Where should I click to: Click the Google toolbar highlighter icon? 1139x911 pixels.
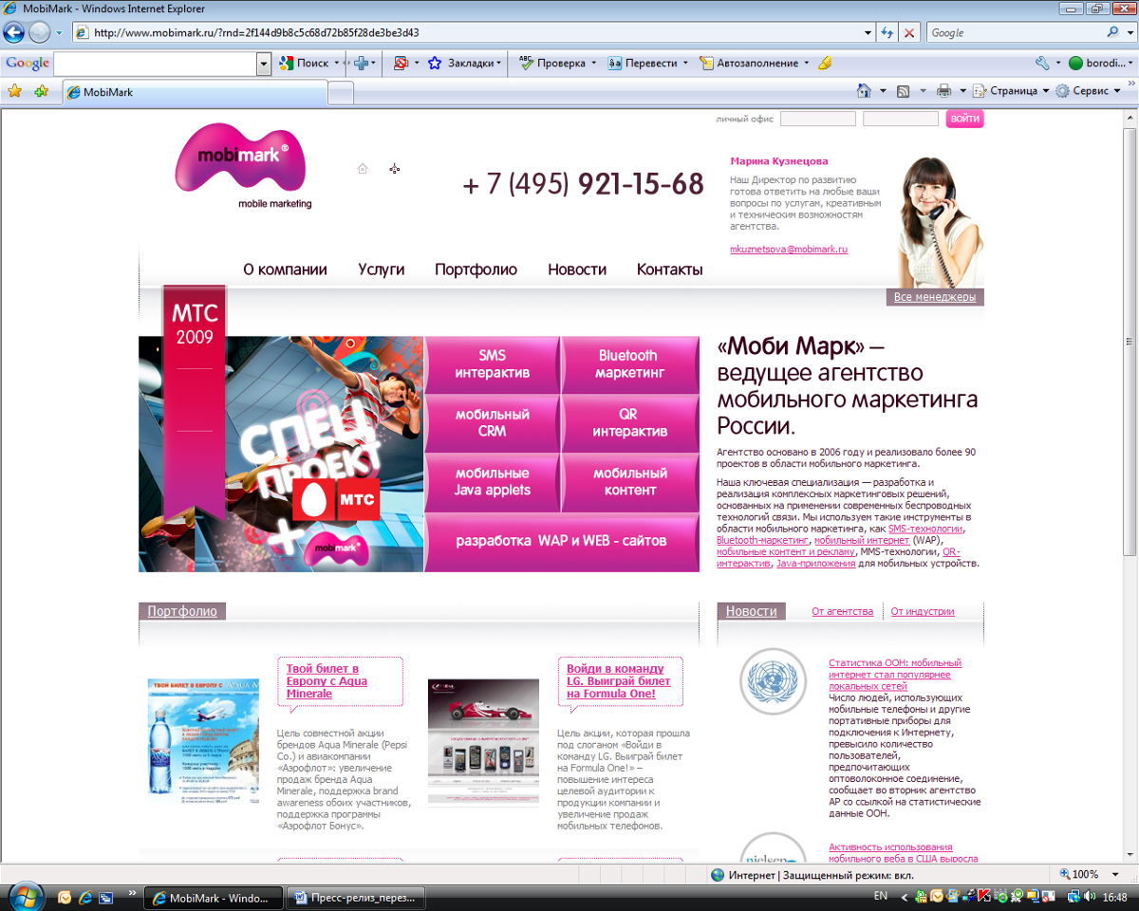click(x=824, y=63)
